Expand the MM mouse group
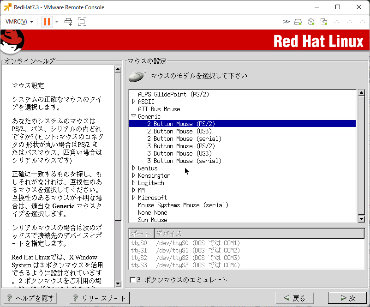Image resolution: width=370 pixels, height=307 pixels. pos(134,190)
